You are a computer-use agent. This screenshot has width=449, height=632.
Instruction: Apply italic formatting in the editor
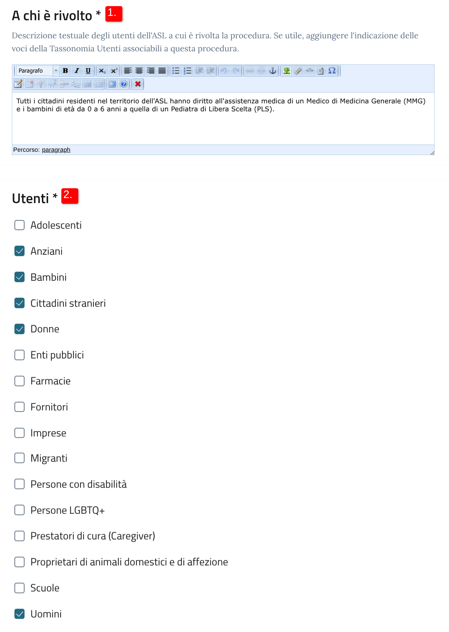(x=77, y=71)
